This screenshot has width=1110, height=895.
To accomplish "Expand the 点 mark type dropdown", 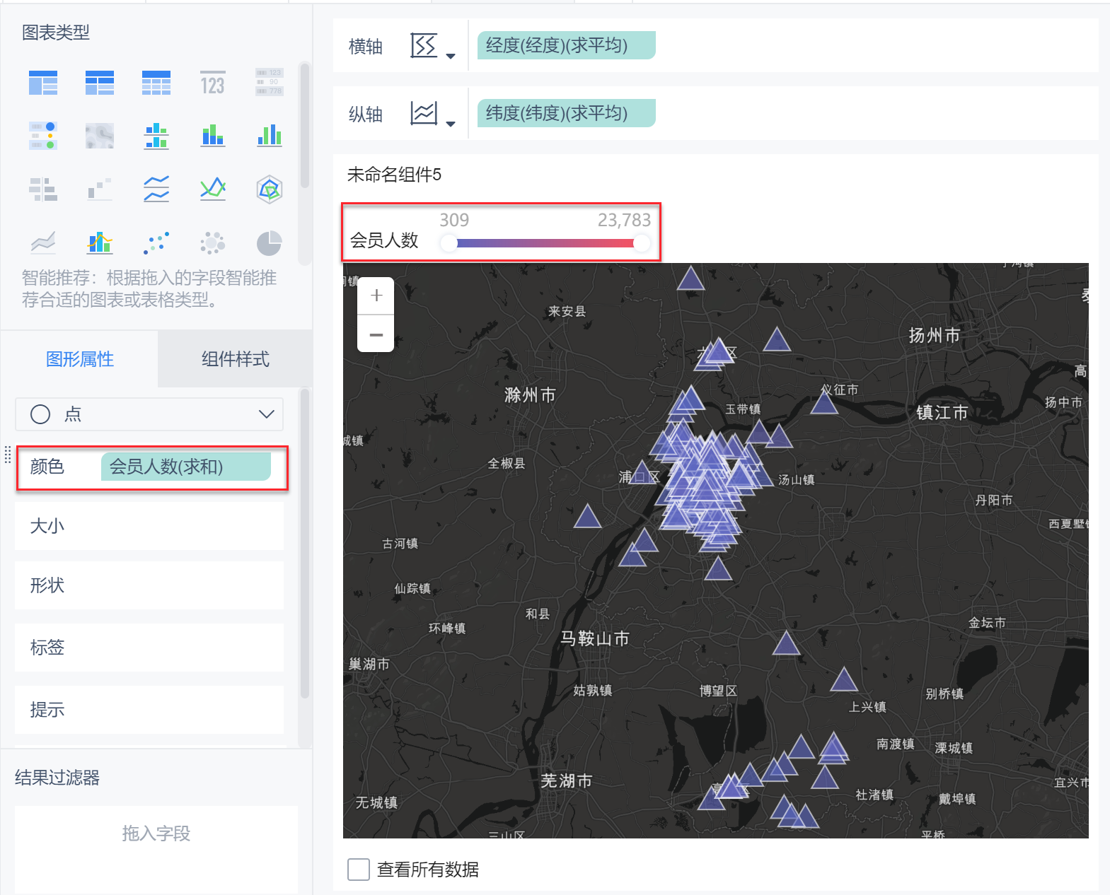I will tap(149, 414).
